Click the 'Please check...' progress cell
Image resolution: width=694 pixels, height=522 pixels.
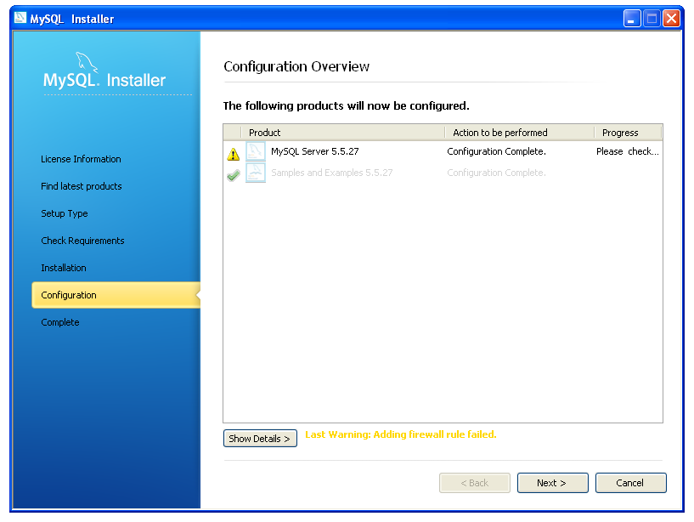click(x=627, y=151)
